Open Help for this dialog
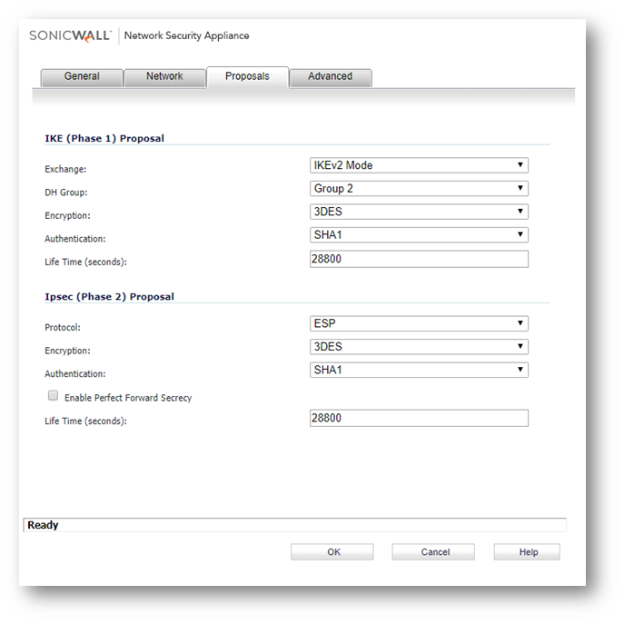 click(x=528, y=552)
